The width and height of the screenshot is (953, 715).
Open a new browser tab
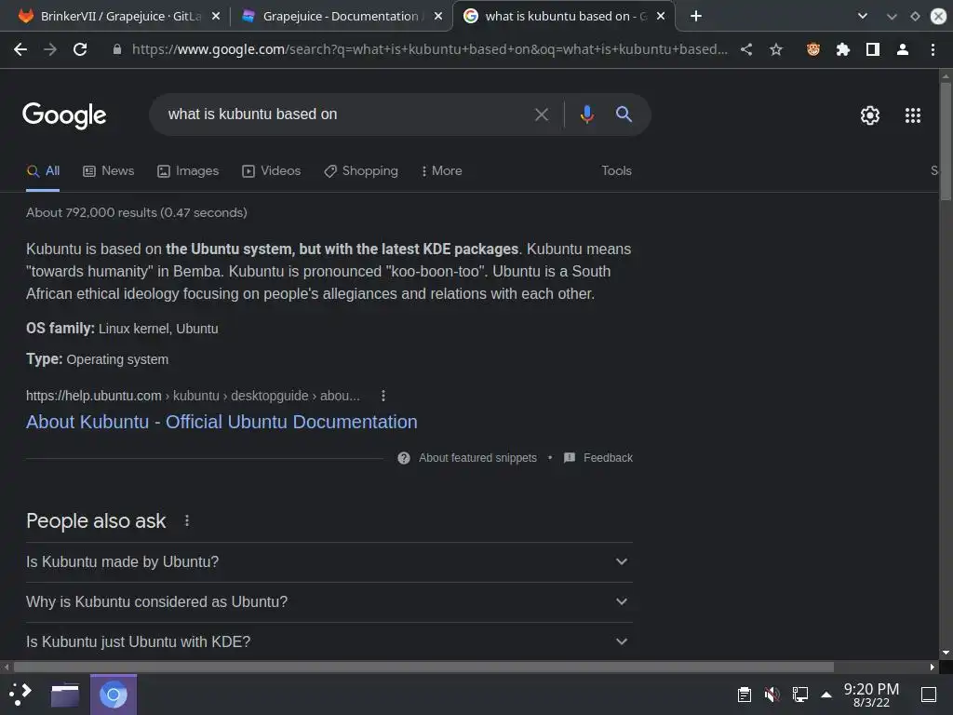coord(696,16)
